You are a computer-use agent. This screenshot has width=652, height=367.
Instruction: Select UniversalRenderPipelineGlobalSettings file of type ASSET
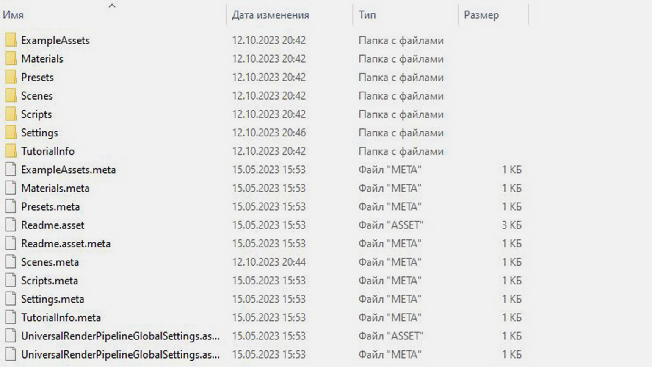pos(120,336)
